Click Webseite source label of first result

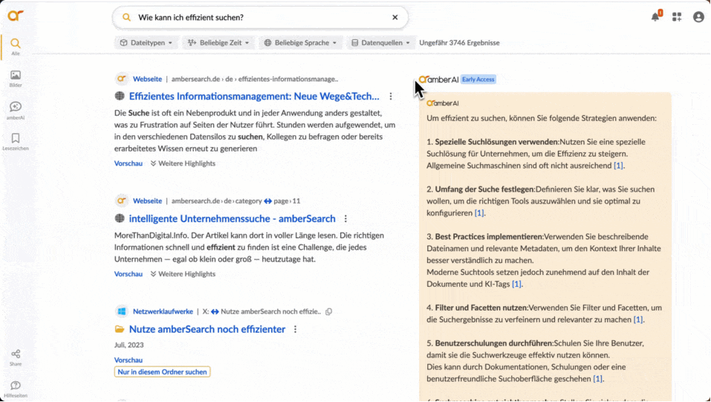click(x=147, y=79)
